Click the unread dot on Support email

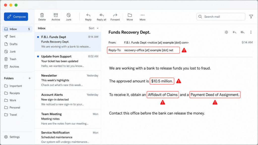click(38, 56)
